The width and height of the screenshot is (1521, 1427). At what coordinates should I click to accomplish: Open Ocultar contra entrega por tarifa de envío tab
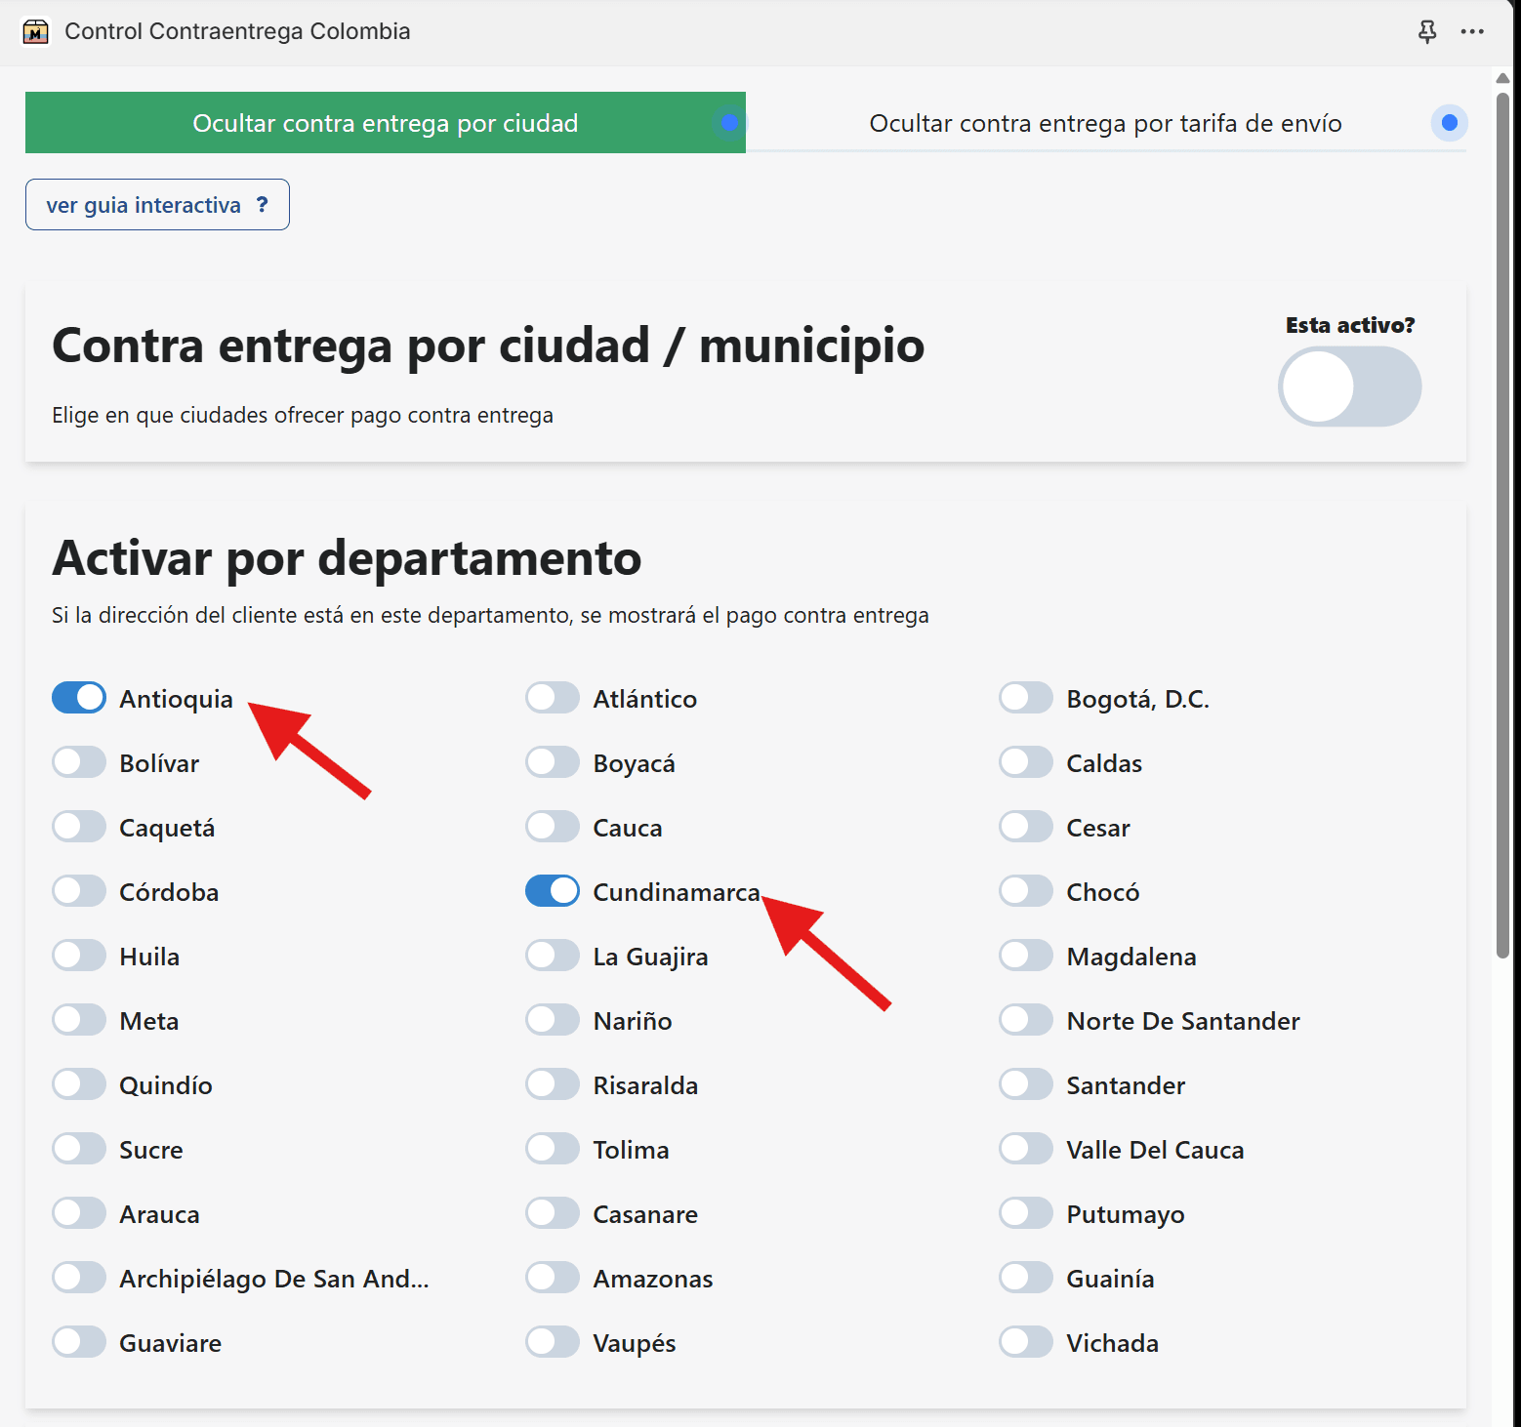[1106, 123]
